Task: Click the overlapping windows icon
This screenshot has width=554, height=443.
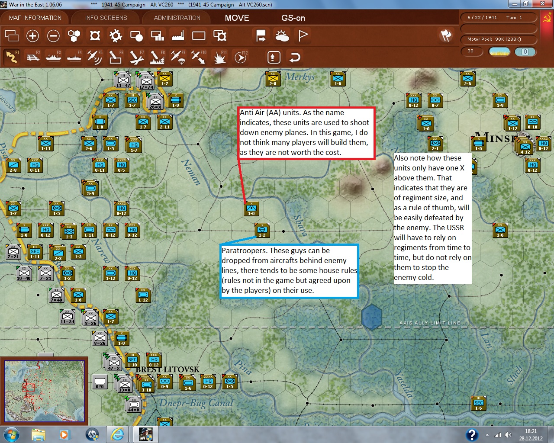Action: (x=12, y=35)
